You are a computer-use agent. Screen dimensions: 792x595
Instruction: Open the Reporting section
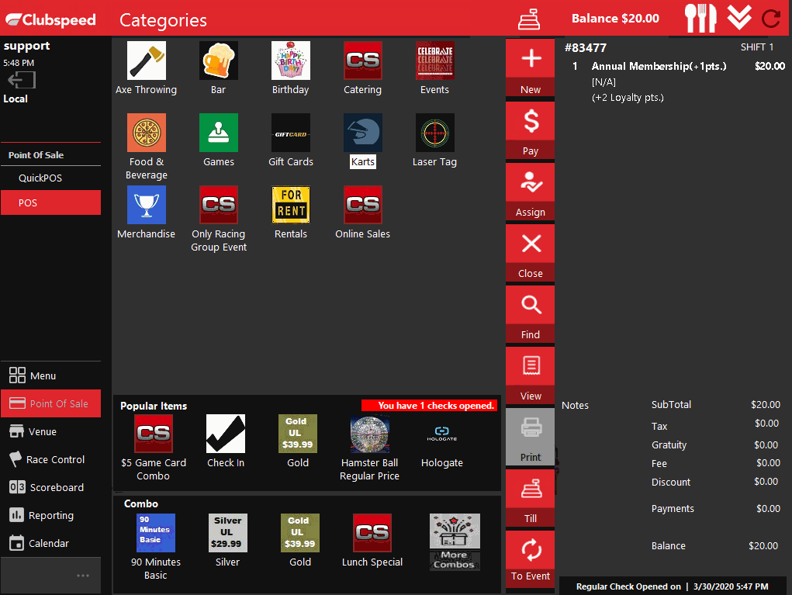51,515
